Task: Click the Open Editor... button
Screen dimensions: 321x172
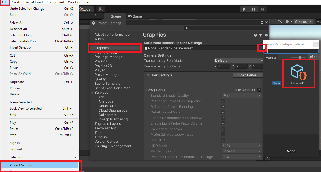Action: click(248, 75)
